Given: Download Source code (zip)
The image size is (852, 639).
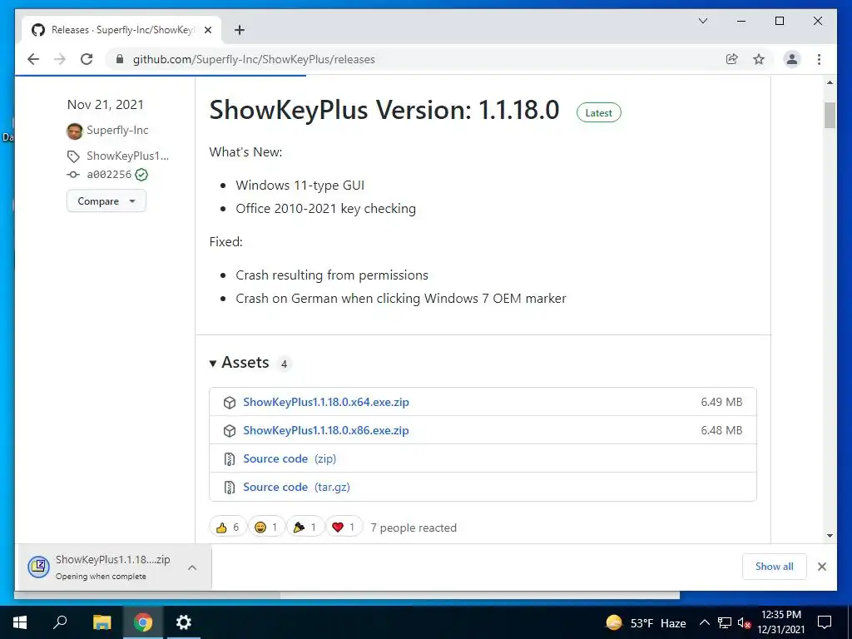Looking at the screenshot, I should pyautogui.click(x=290, y=458).
